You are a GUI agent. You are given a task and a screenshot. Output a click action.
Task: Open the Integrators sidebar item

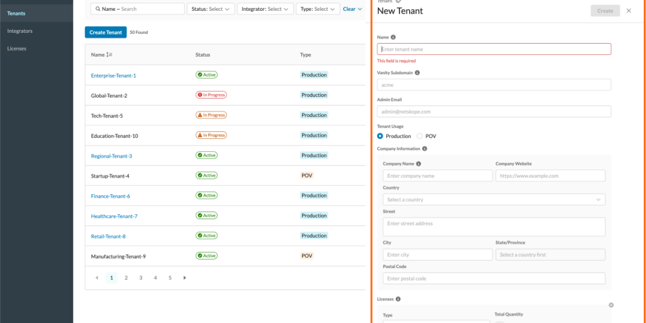coord(20,31)
